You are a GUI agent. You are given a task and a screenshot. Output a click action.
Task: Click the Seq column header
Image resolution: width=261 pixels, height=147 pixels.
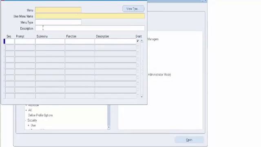pyautogui.click(x=9, y=36)
